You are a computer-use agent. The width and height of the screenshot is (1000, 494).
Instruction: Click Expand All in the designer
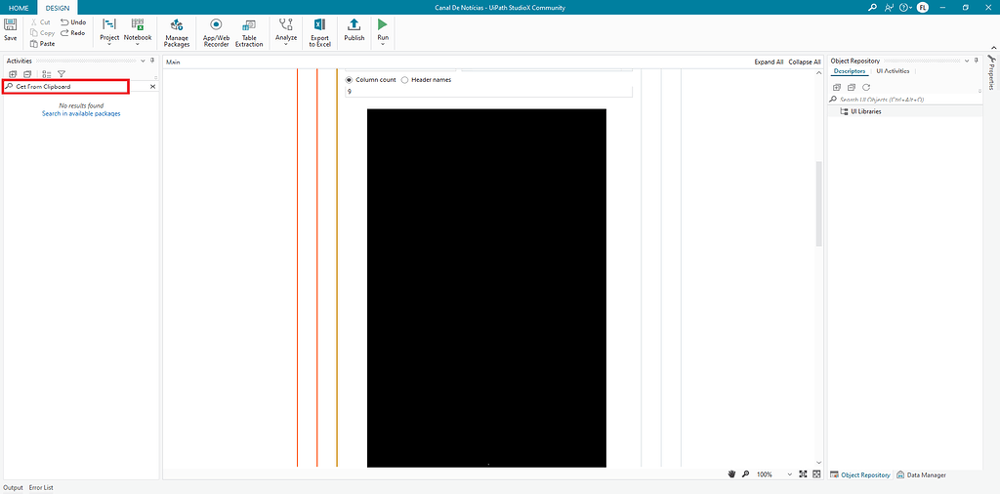pos(769,62)
